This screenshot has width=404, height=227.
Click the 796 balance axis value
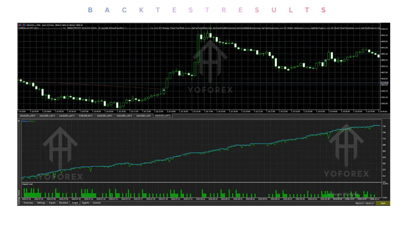pos(384,126)
